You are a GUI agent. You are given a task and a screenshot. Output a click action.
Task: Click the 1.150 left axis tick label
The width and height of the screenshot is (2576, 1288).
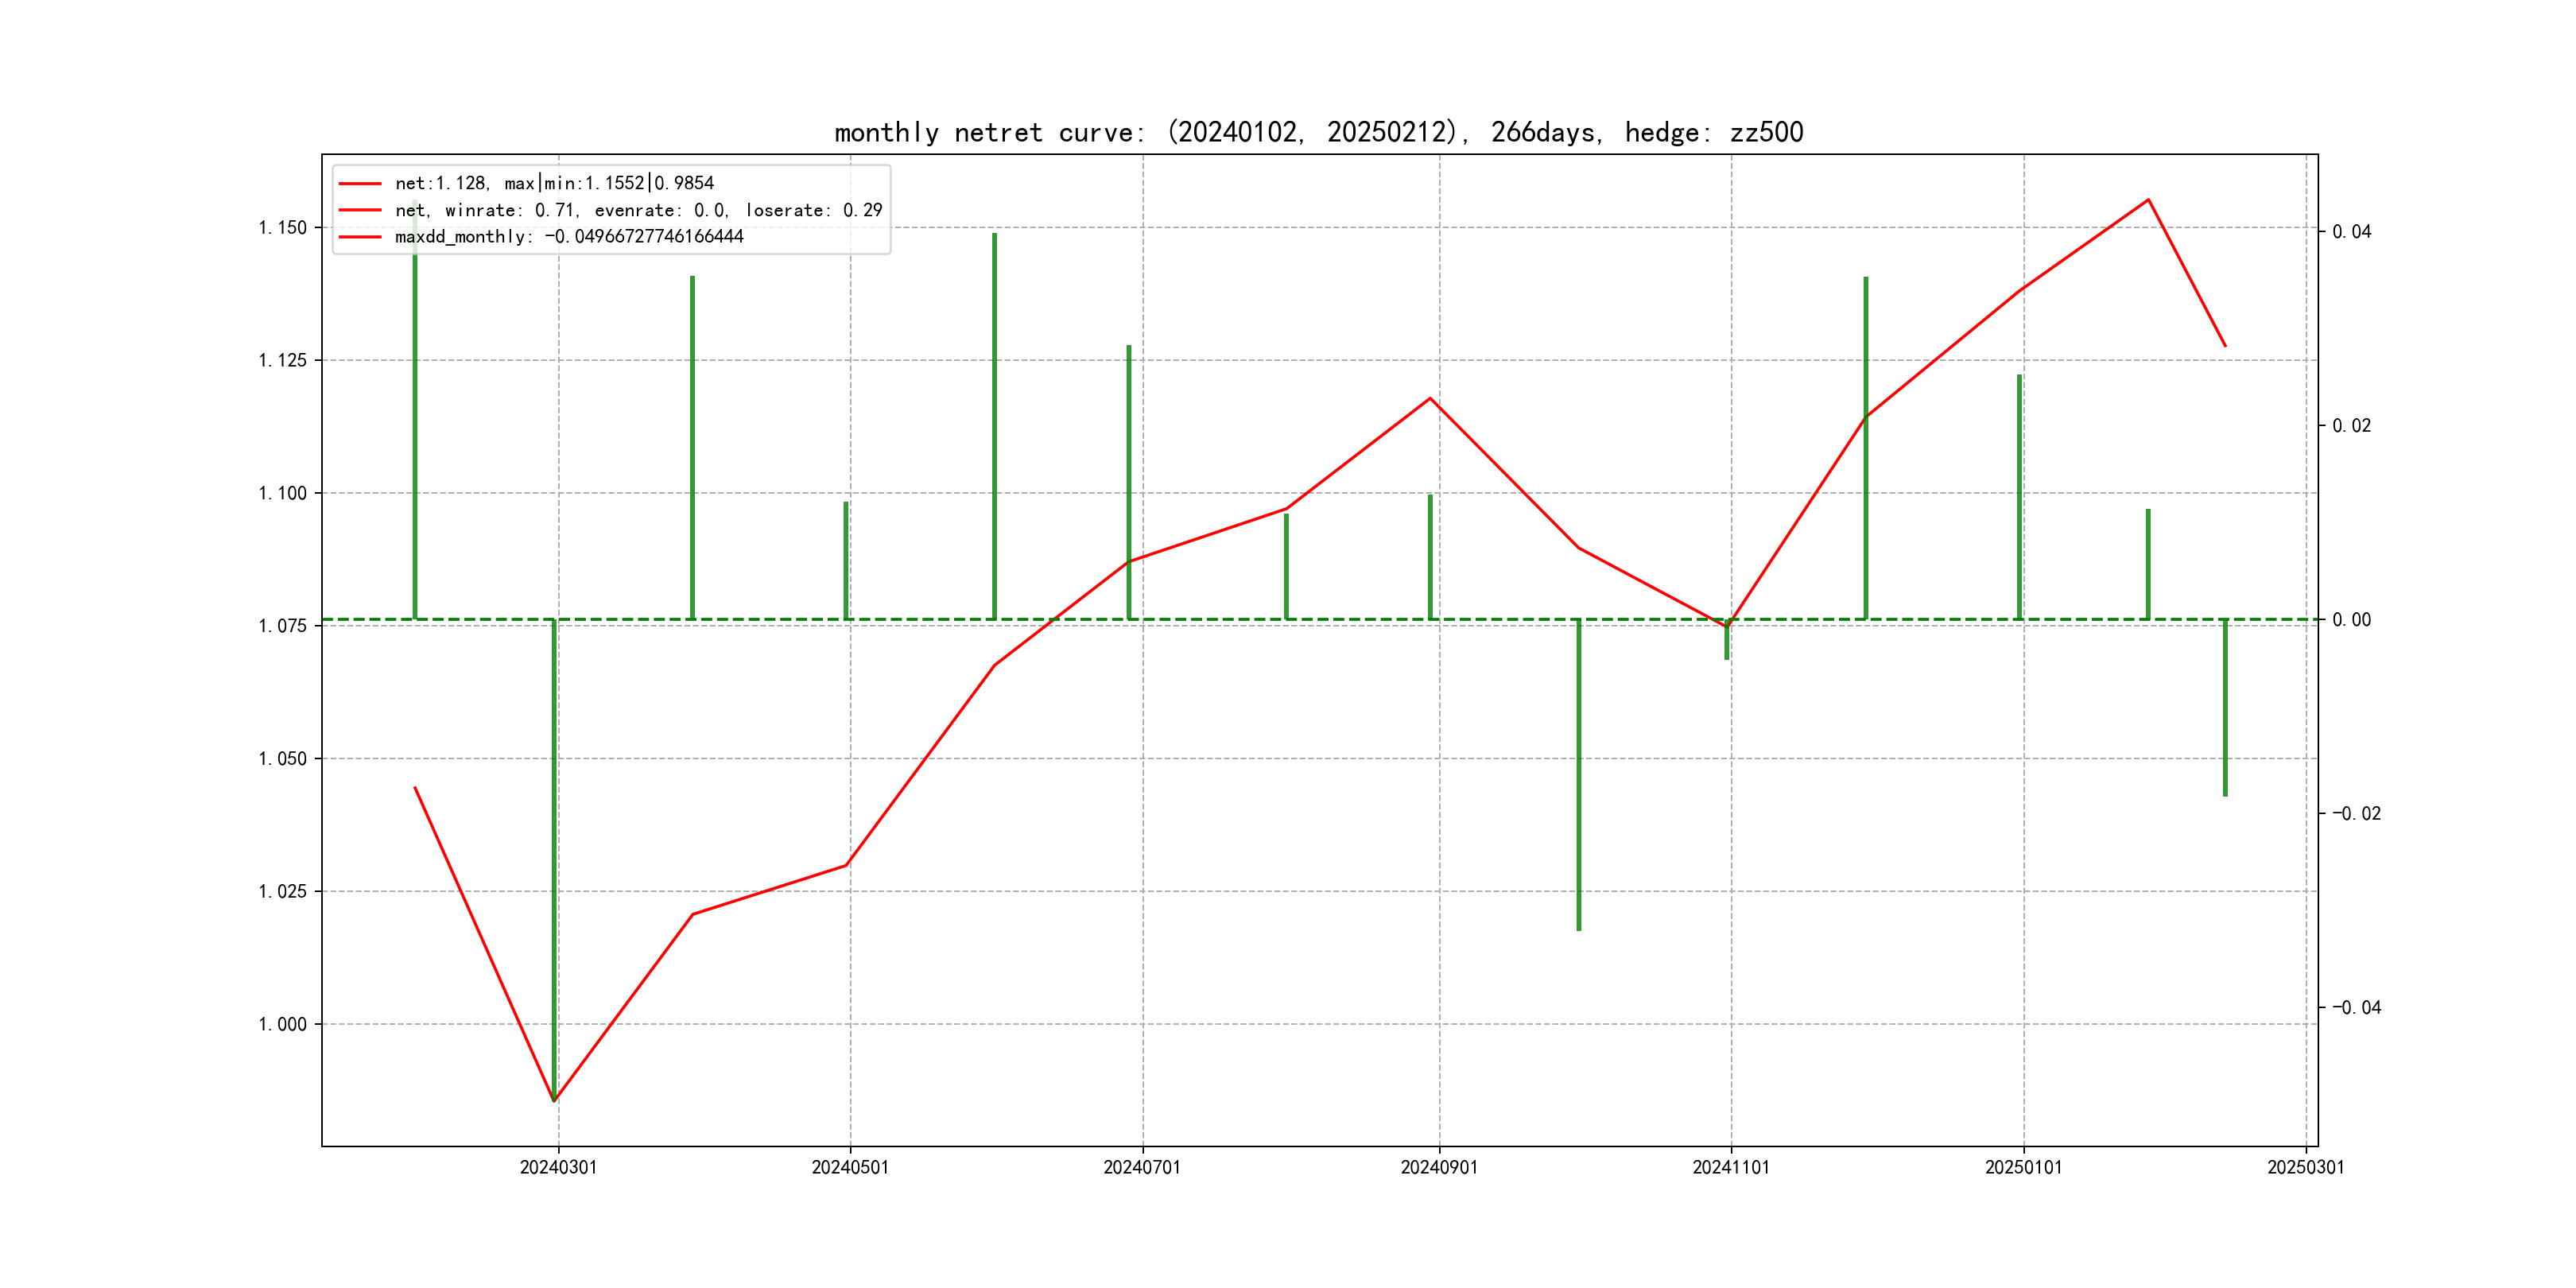tap(283, 228)
